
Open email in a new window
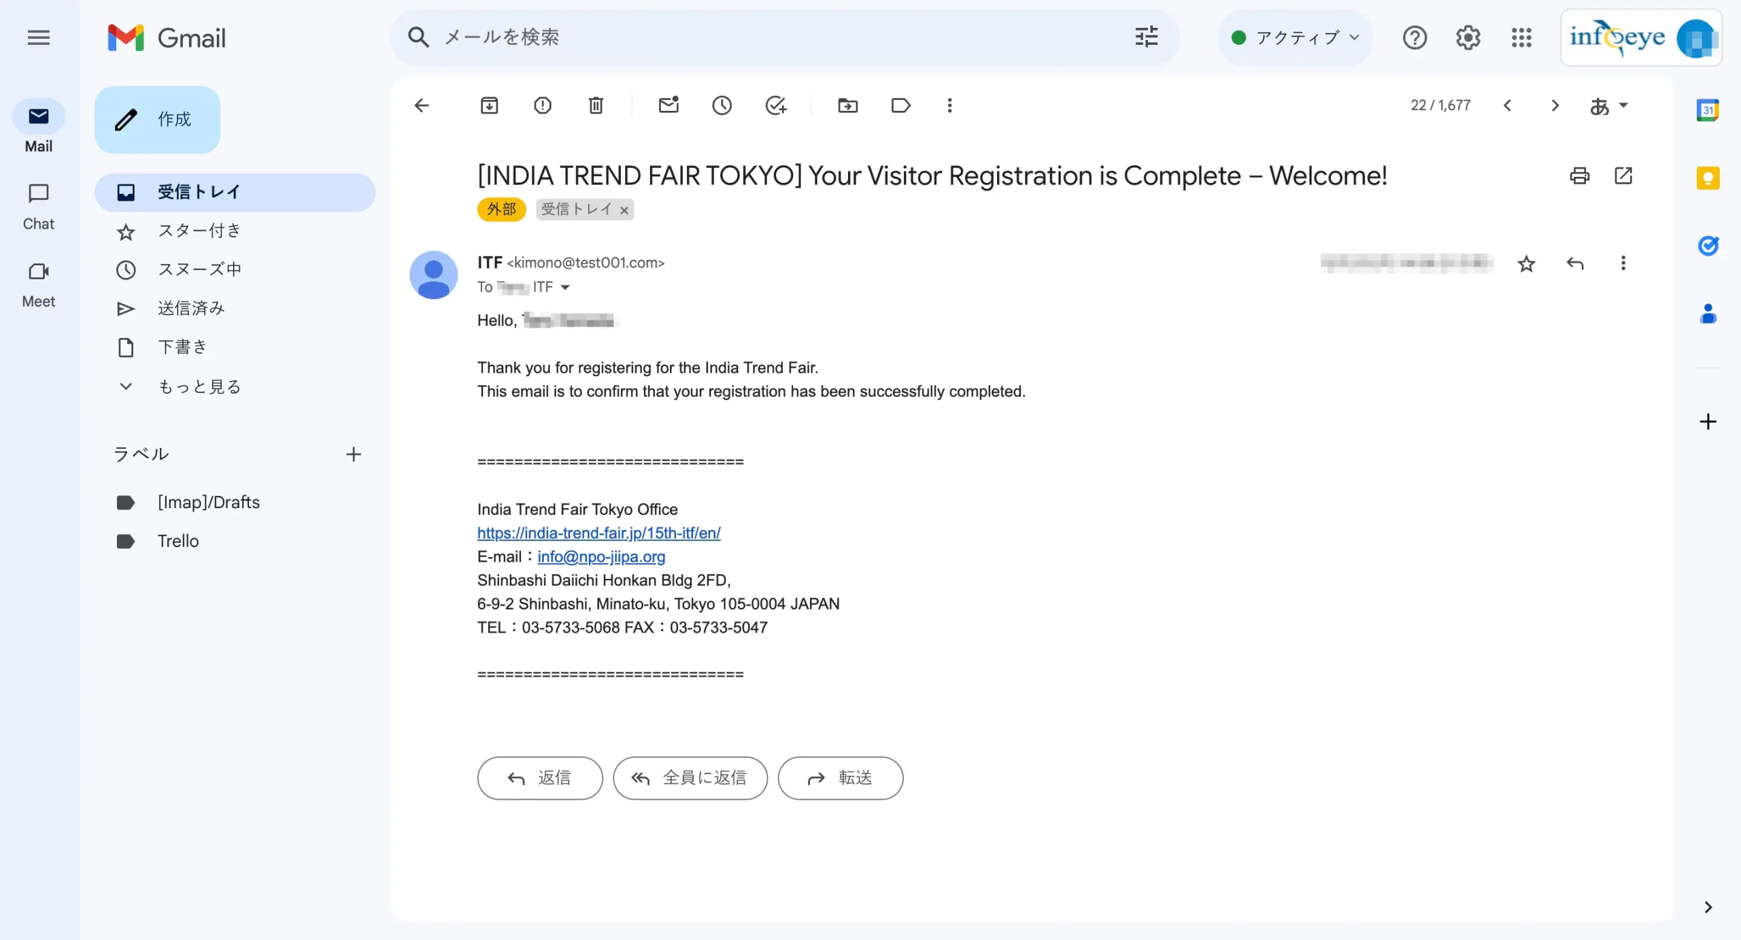click(1623, 175)
